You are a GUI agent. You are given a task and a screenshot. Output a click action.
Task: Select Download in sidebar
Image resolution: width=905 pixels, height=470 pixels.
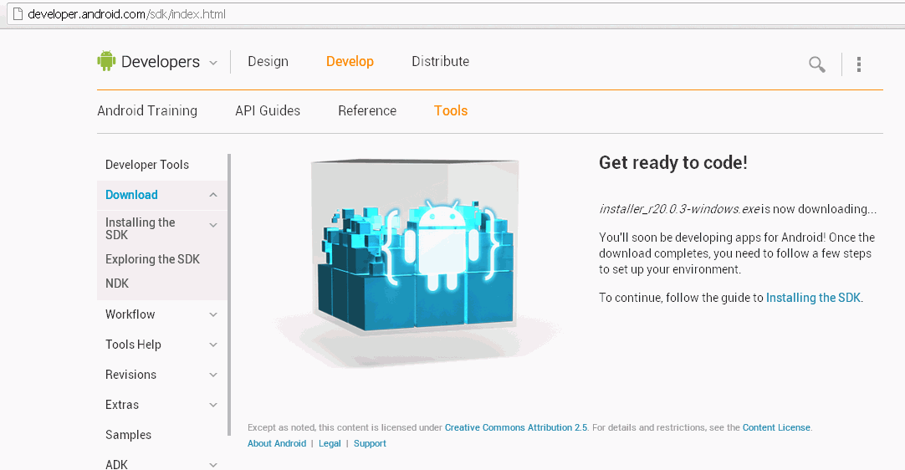coord(131,195)
